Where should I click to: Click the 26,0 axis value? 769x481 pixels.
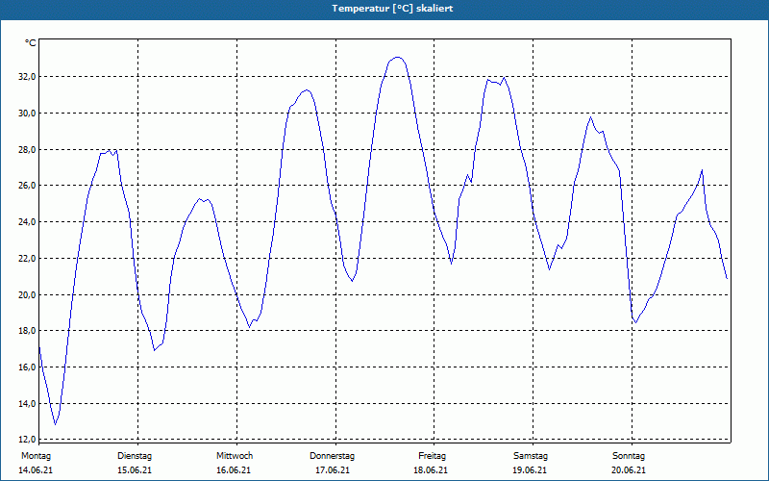[27, 186]
